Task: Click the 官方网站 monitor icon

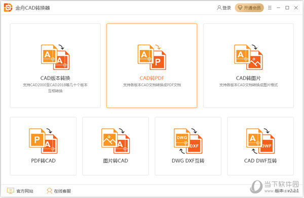Action: click(x=11, y=191)
